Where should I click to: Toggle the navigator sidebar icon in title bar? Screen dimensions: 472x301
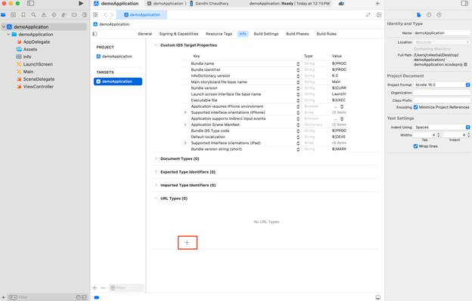click(30, 4)
